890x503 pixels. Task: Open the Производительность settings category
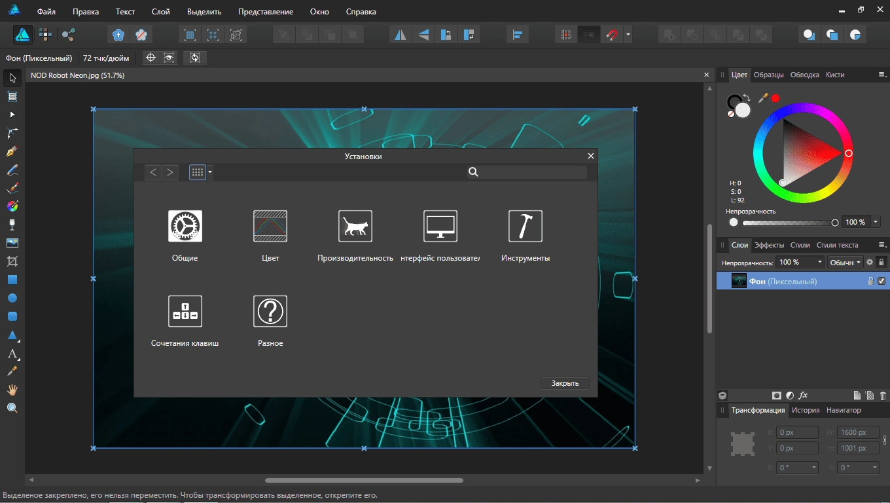point(355,227)
